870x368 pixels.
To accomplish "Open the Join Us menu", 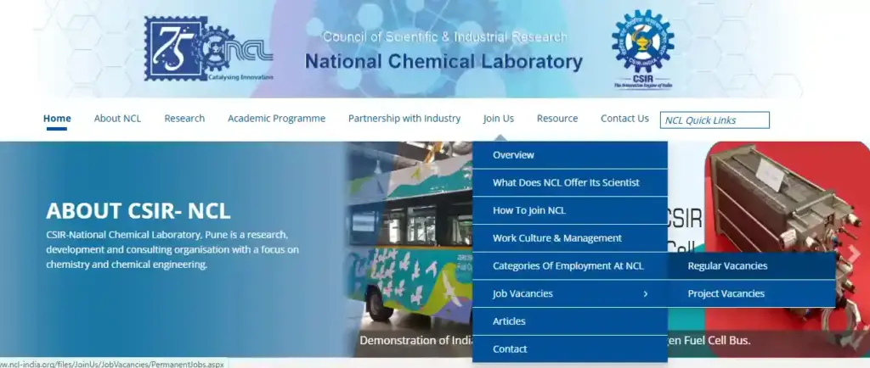I will click(499, 119).
